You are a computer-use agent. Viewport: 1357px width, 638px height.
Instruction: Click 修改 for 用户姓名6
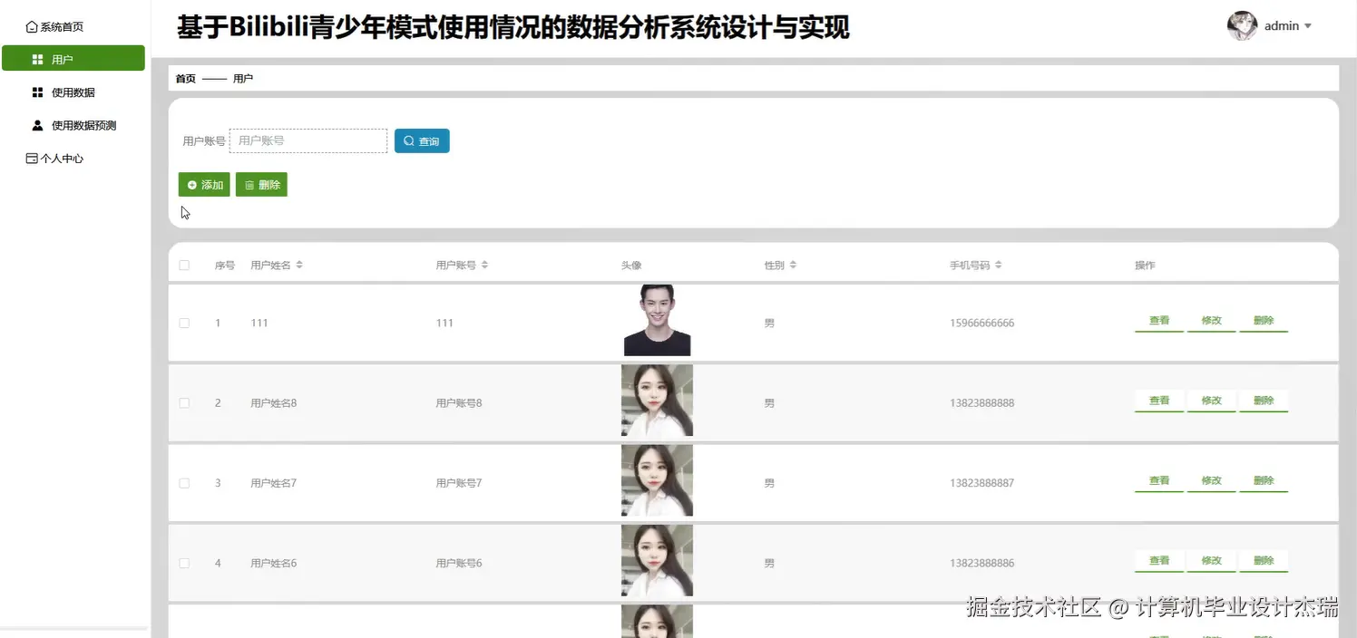tap(1212, 561)
